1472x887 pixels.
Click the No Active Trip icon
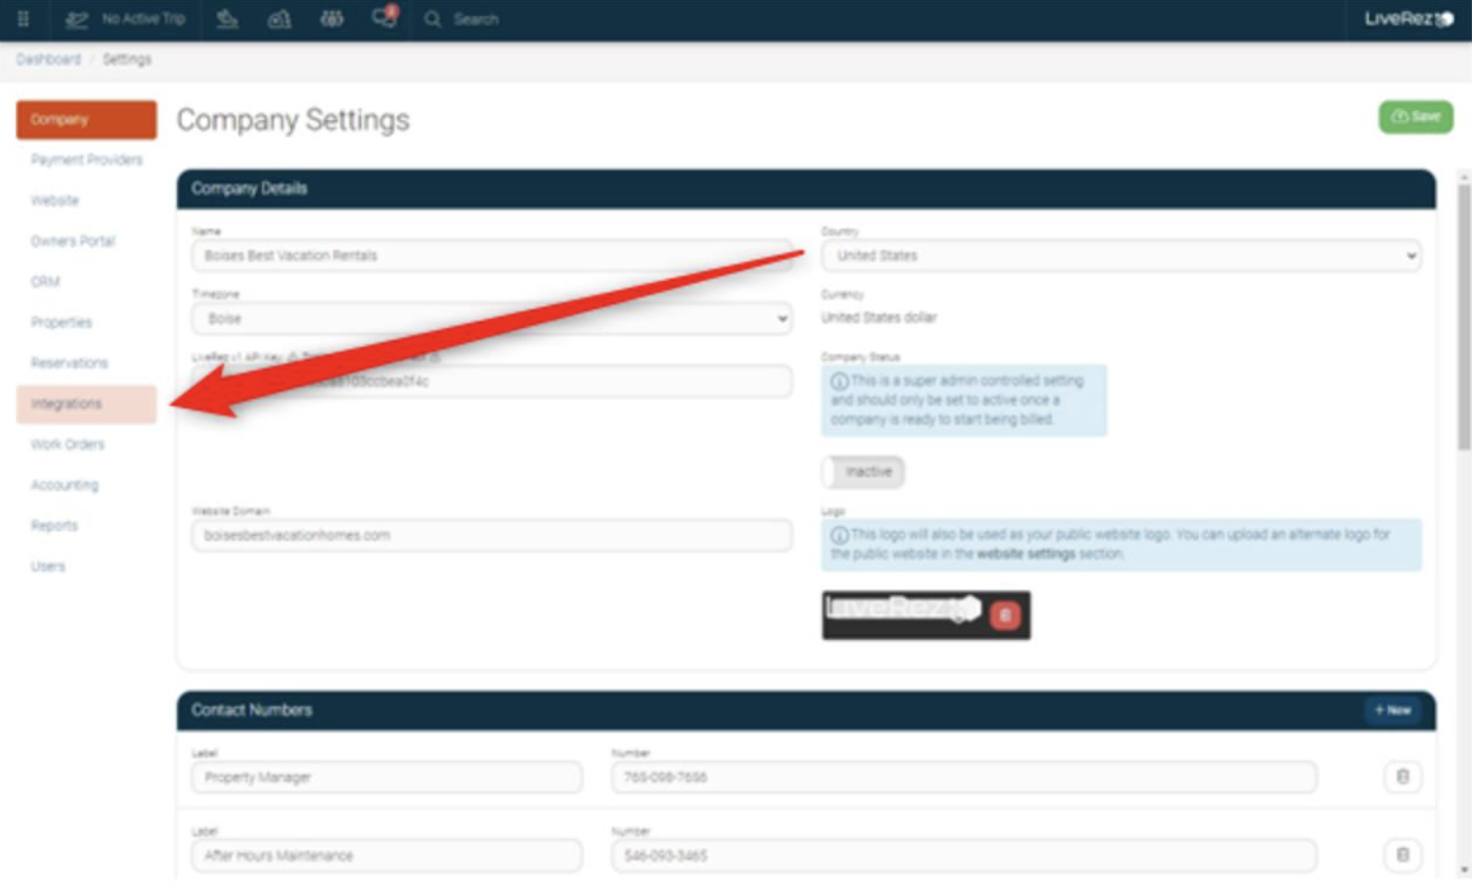pos(76,18)
